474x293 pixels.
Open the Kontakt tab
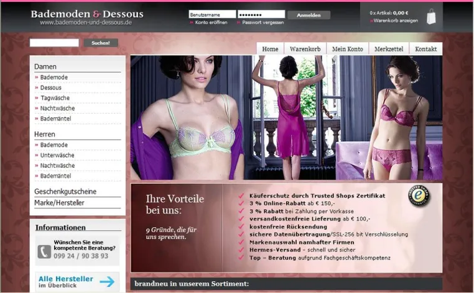click(425, 49)
